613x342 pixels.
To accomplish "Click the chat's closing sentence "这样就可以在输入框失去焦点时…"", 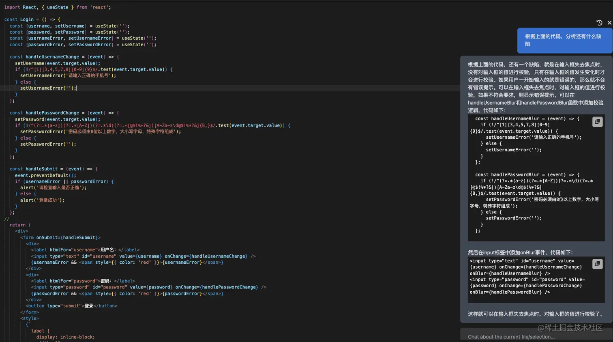I will pos(536,314).
